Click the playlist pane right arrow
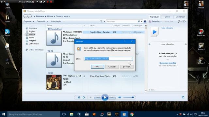The height and width of the screenshot is (117, 209). [x=185, y=44]
